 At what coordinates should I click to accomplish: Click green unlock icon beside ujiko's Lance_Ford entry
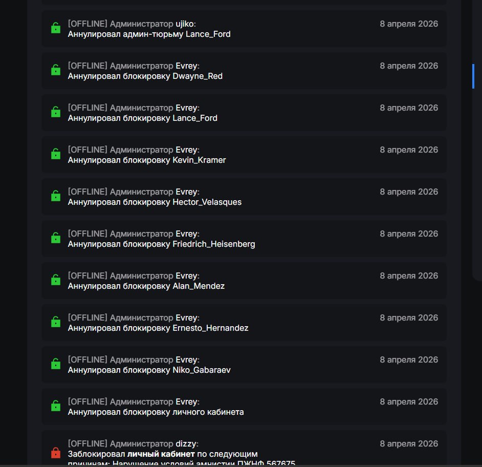56,28
